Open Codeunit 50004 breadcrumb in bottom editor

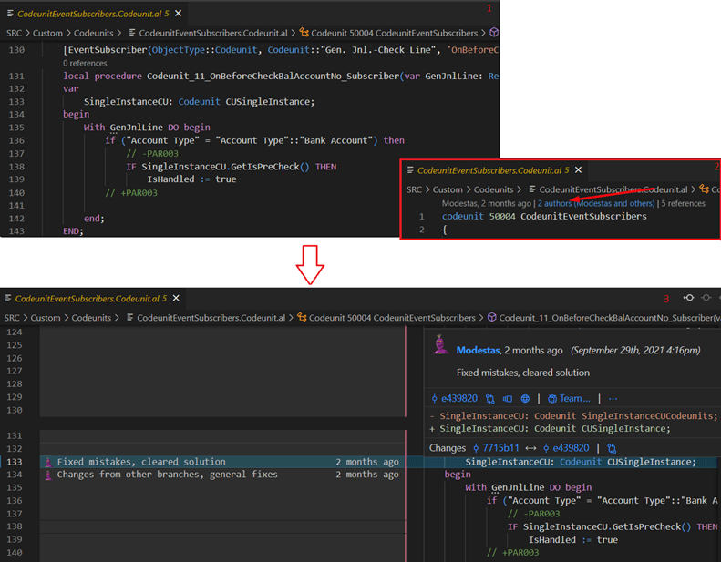(386, 318)
